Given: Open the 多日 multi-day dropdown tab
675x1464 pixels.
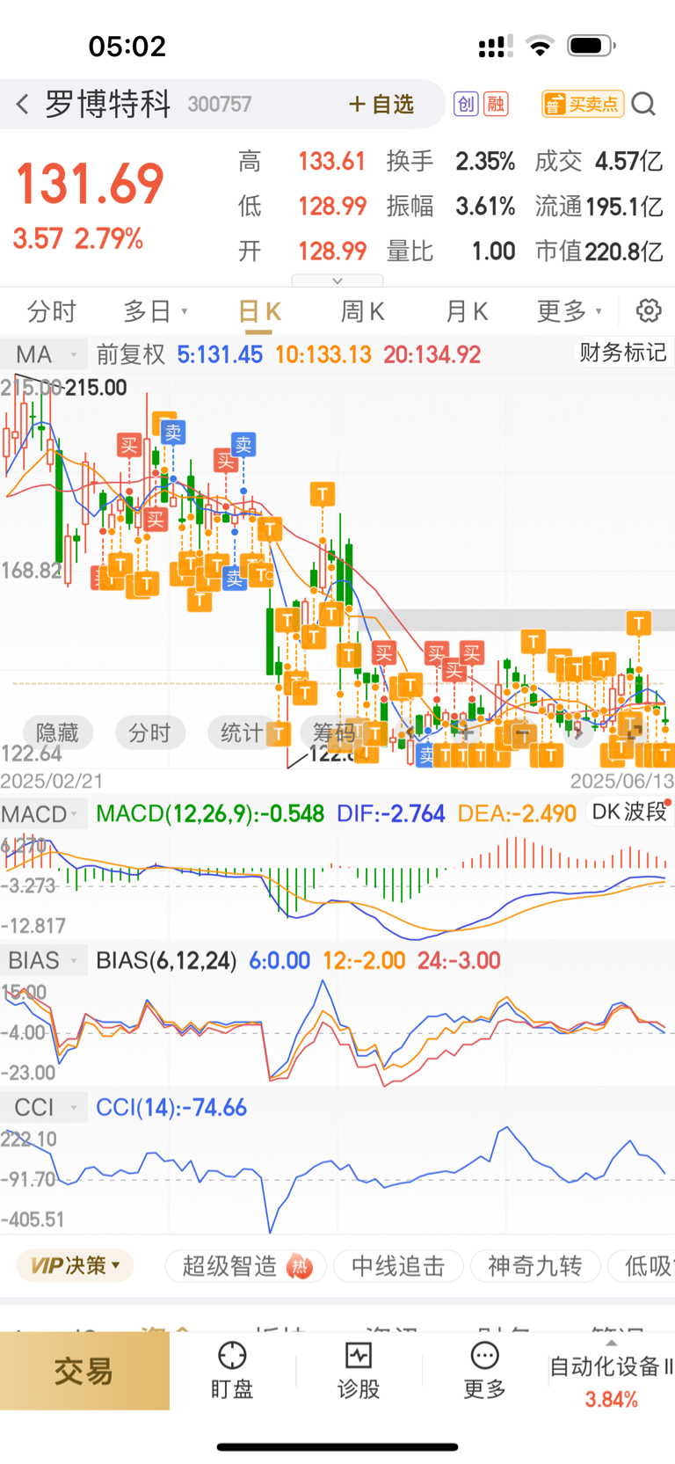Looking at the screenshot, I should [156, 311].
